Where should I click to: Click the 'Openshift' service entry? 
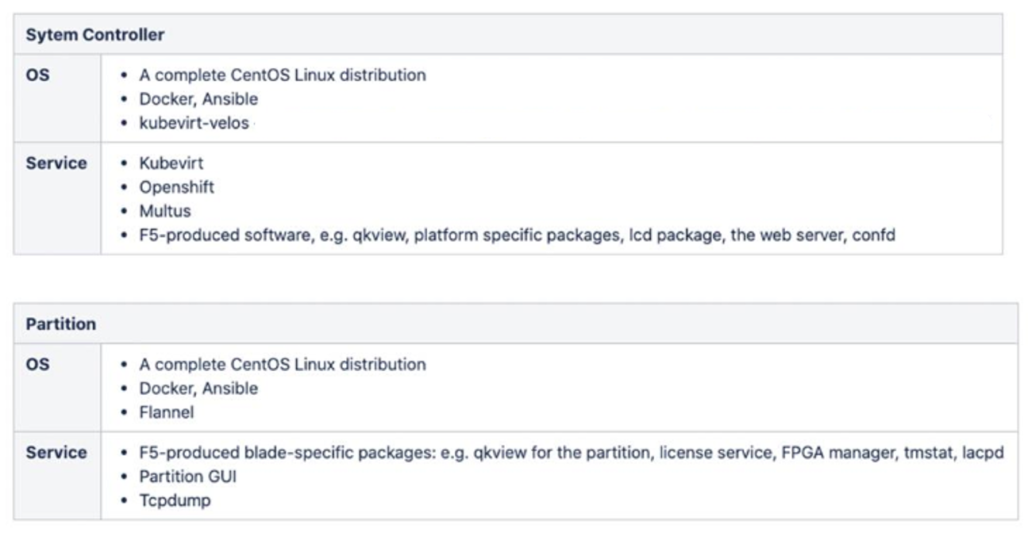pyautogui.click(x=177, y=187)
